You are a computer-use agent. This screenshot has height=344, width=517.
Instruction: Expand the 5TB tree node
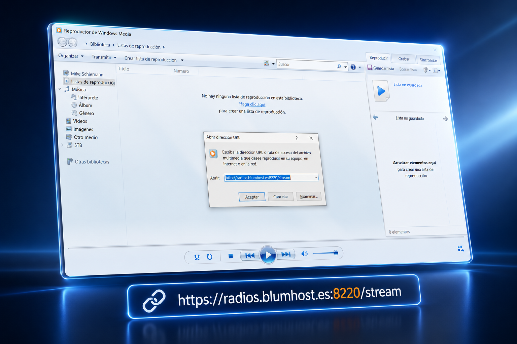tap(62, 145)
